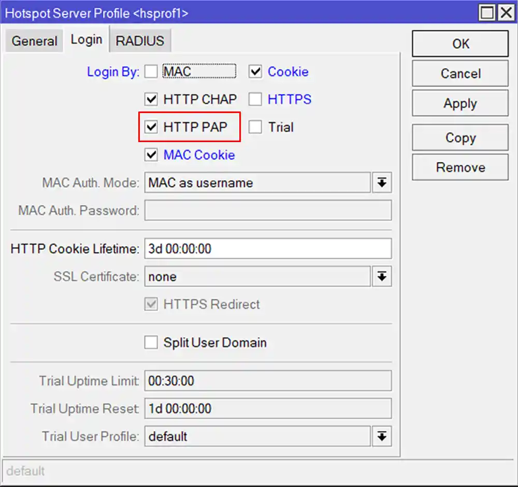This screenshot has width=518, height=487.
Task: Click the 'HTTP Cookie Lifetime:' label
Action: 75,249
